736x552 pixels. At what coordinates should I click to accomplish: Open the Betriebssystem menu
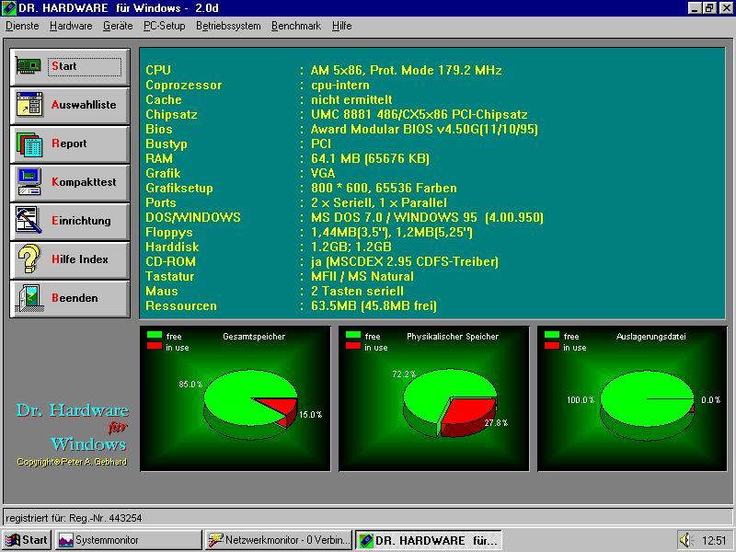228,27
